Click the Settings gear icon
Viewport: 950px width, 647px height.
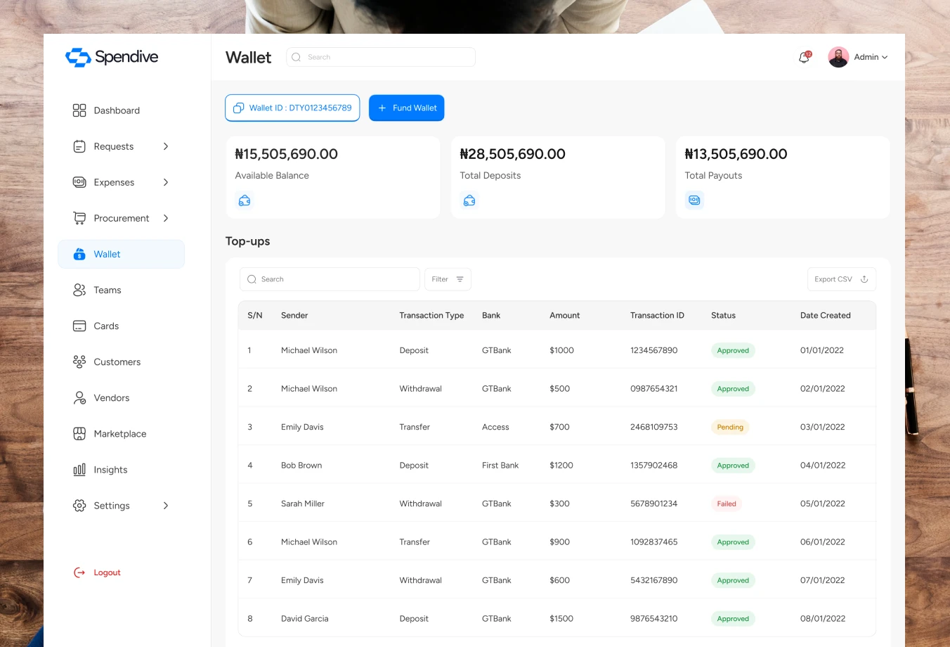[x=79, y=505]
